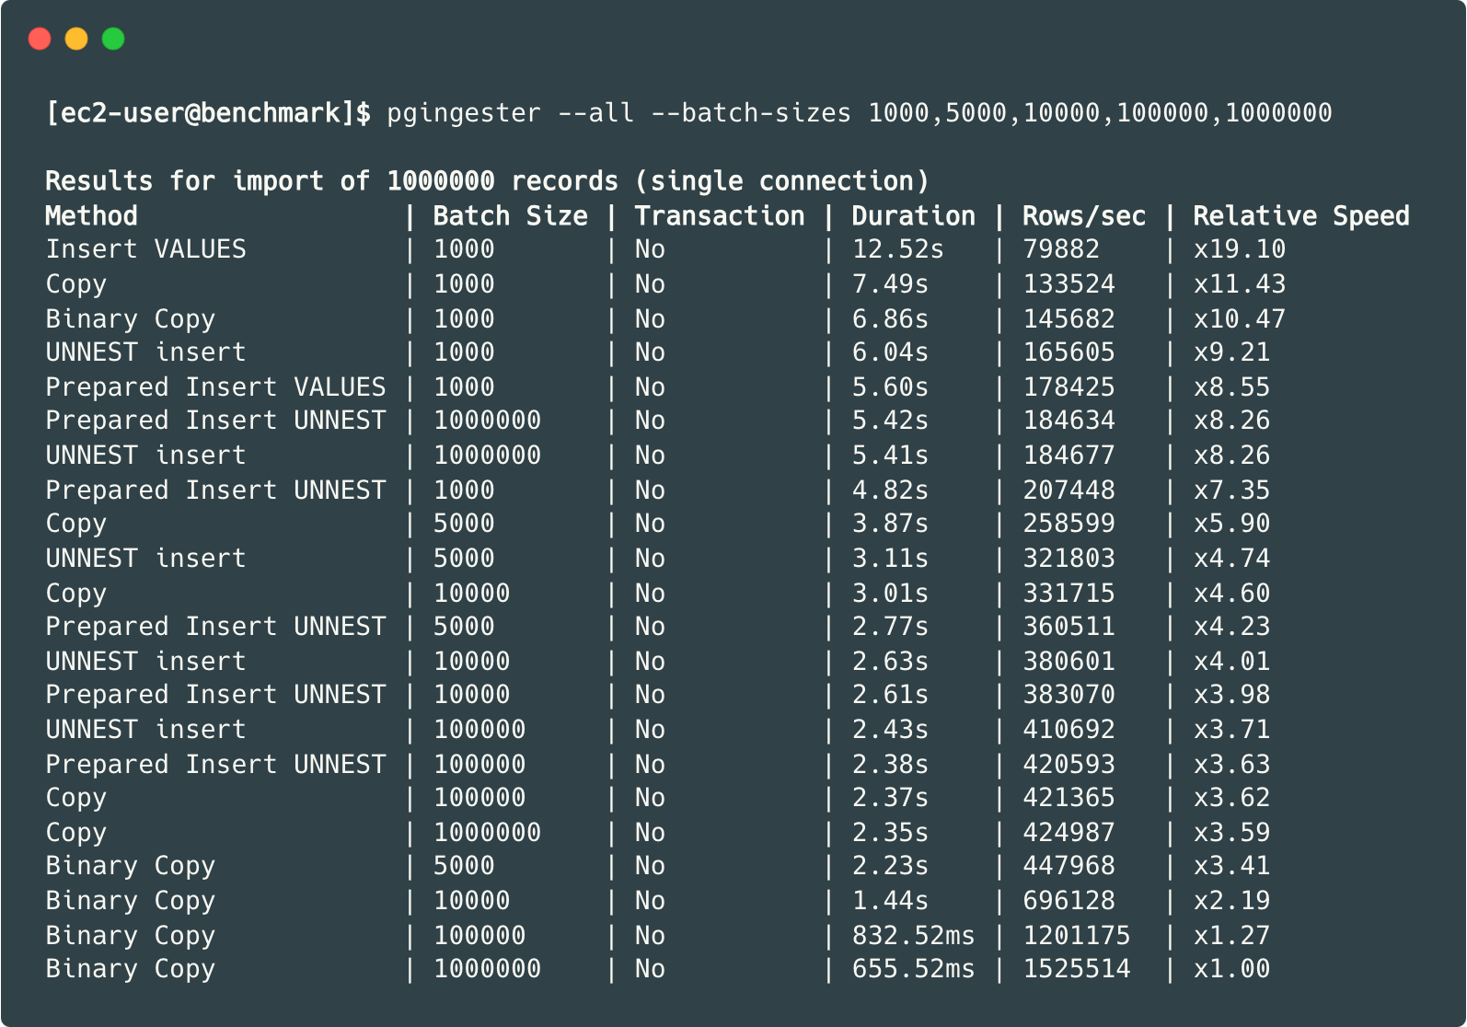1467x1027 pixels.
Task: Click the Transaction column header
Action: tap(719, 216)
